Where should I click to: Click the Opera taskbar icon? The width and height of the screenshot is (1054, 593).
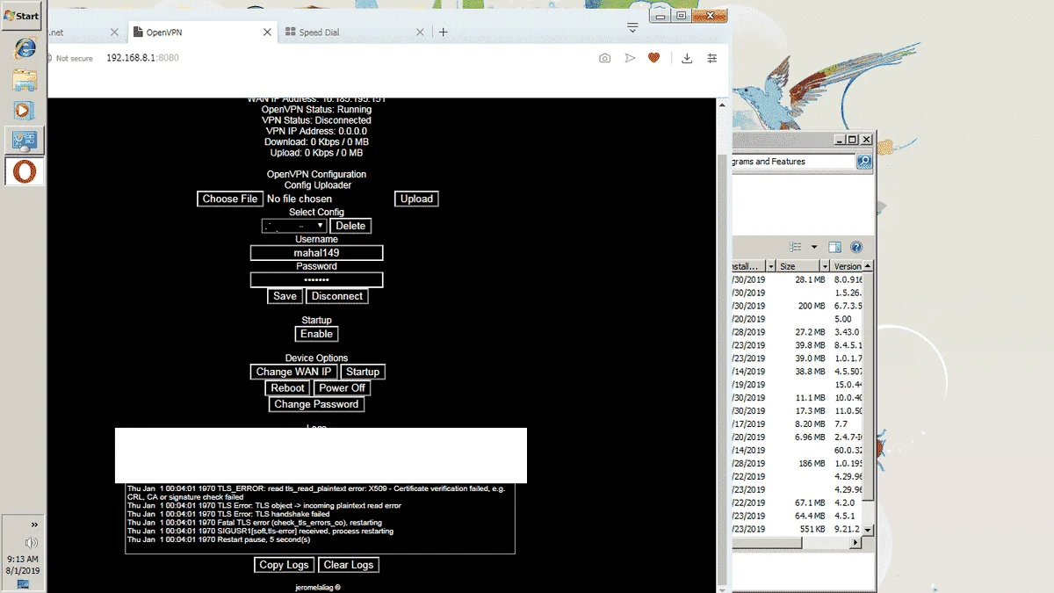25,170
